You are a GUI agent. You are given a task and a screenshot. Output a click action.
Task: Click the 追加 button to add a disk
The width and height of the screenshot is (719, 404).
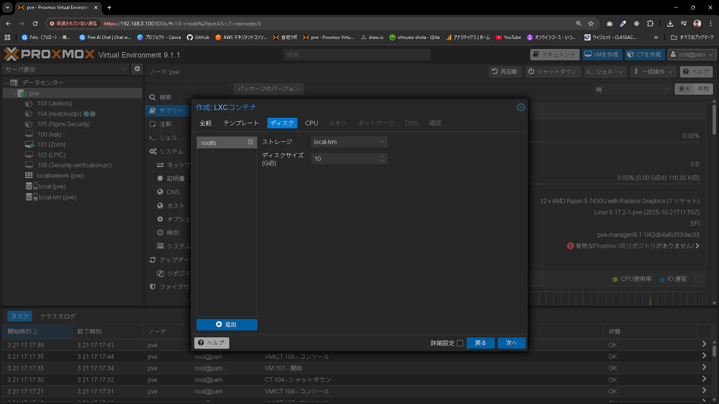[227, 325]
